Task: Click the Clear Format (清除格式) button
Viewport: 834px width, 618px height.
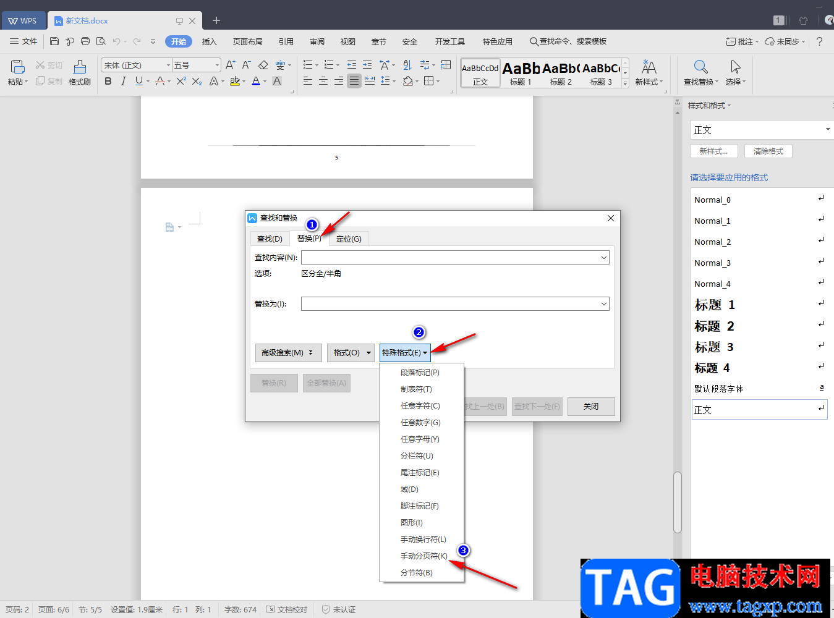Action: pyautogui.click(x=768, y=151)
